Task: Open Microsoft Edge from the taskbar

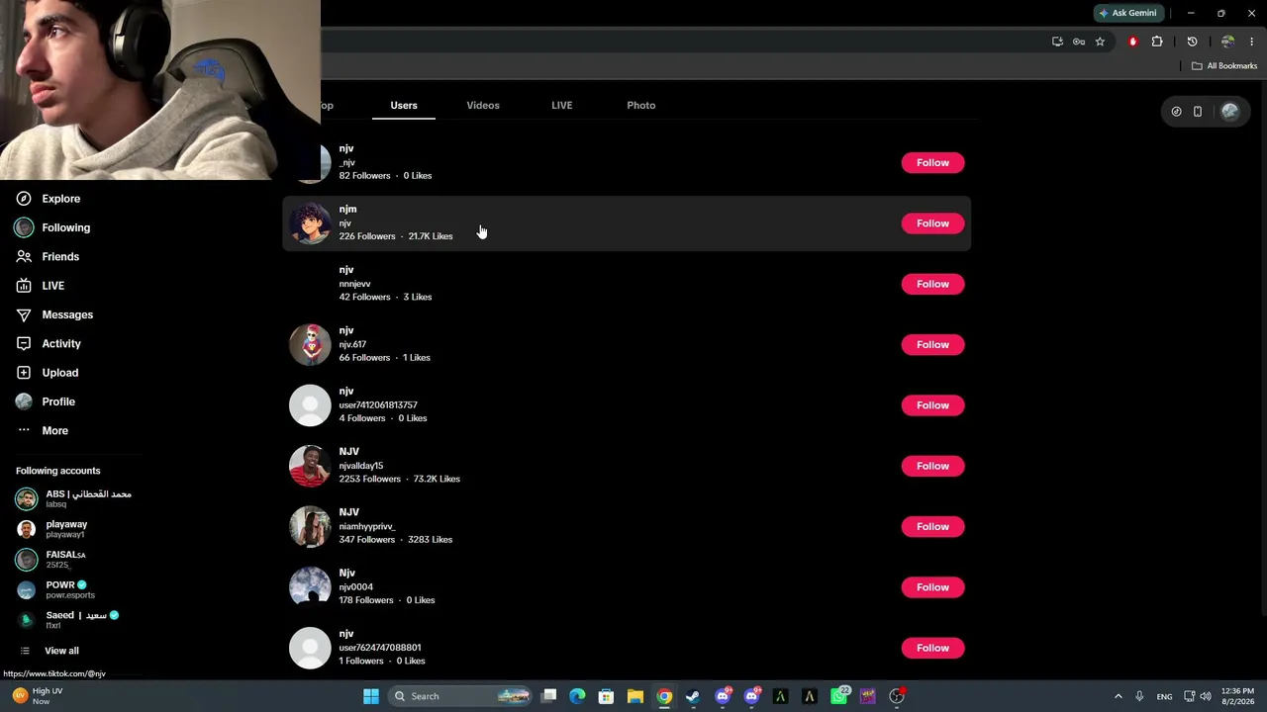Action: click(x=578, y=696)
